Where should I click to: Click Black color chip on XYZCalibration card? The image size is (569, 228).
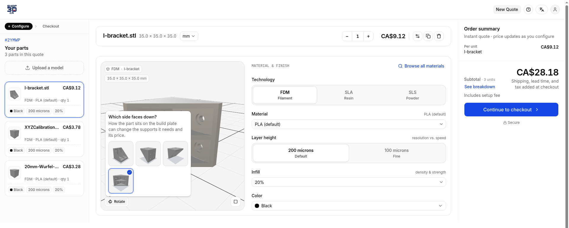tap(16, 150)
